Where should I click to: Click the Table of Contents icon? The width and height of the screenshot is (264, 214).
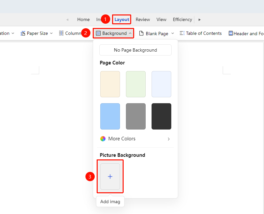182,33
